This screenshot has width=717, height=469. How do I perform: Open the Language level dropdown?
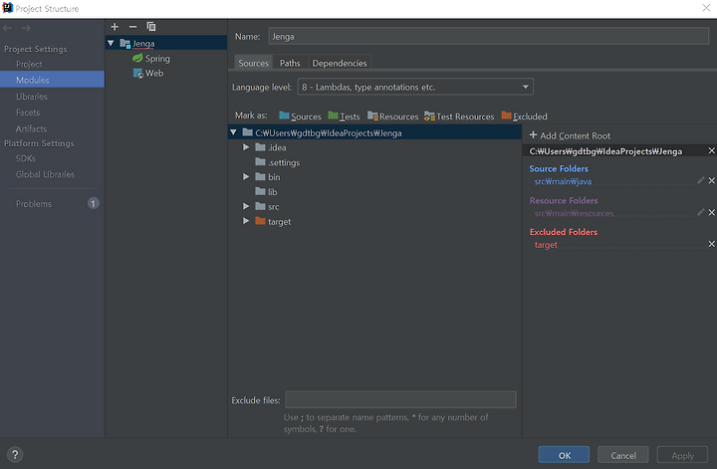[x=415, y=87]
